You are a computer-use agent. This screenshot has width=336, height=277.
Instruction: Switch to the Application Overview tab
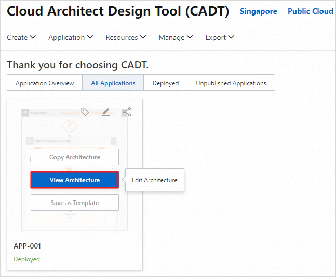[x=45, y=83]
